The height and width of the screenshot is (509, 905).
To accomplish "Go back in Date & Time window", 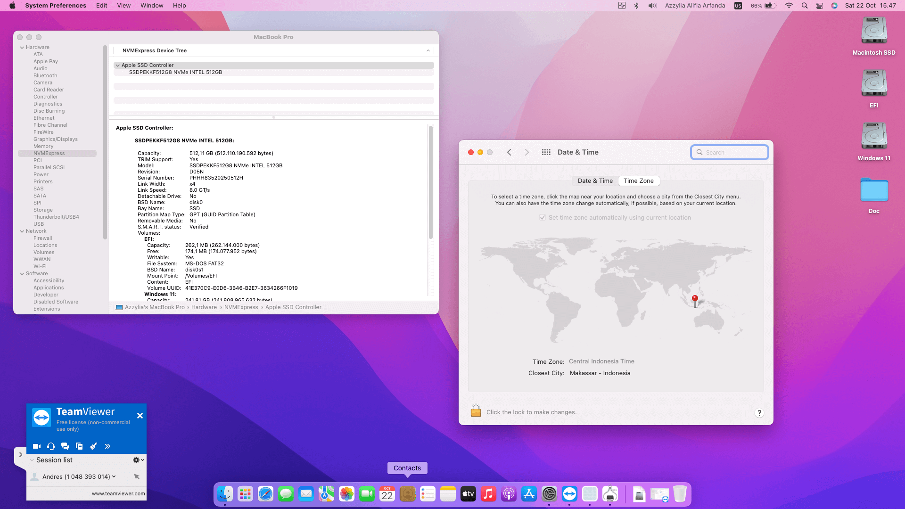I will point(509,152).
